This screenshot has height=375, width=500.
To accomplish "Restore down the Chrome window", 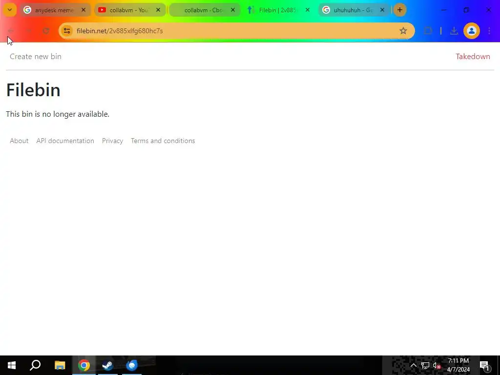I will coord(466,10).
